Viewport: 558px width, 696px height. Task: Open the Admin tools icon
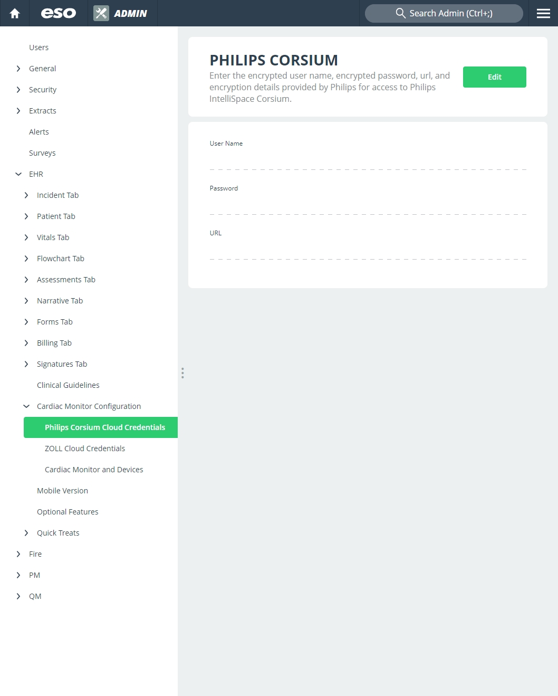(101, 13)
